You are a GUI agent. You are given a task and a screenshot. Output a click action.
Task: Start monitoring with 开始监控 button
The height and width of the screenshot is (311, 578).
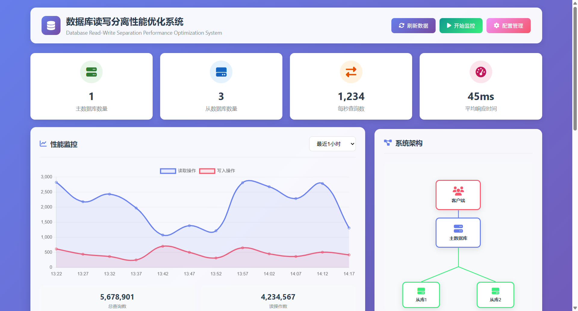point(461,26)
